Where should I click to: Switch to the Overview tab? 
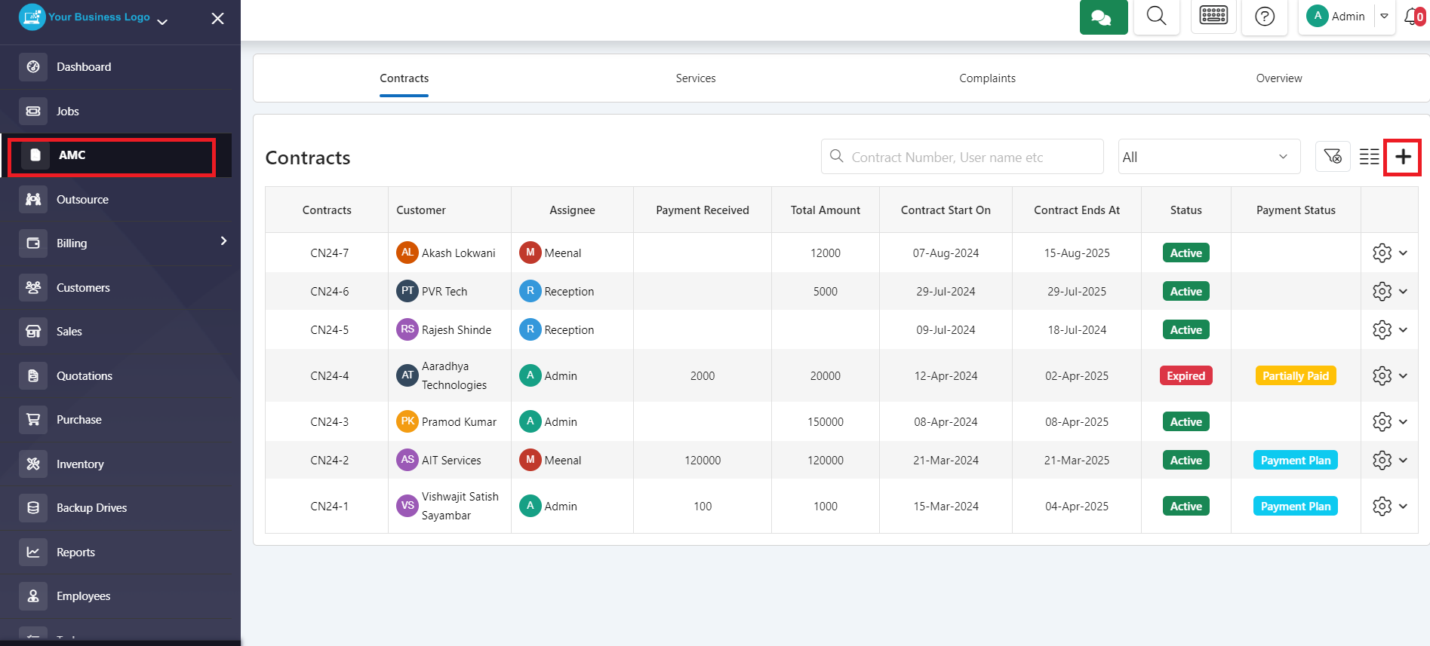pyautogui.click(x=1279, y=78)
